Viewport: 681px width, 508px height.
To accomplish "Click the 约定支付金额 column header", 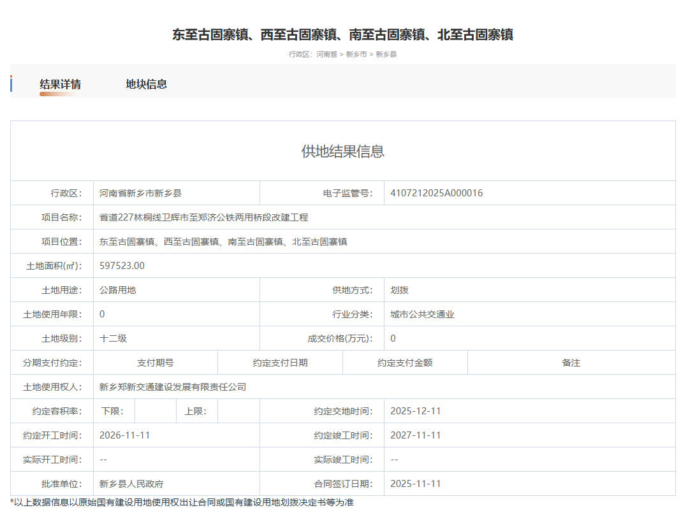I will [x=405, y=363].
